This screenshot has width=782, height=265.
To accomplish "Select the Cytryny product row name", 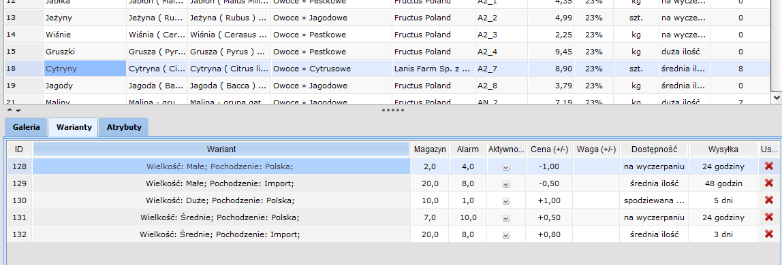I will 84,69.
